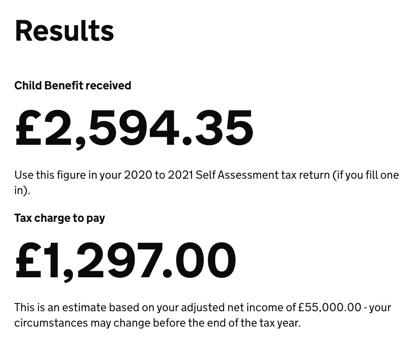
Task: Click the word received in the bold label
Action: pos(108,85)
